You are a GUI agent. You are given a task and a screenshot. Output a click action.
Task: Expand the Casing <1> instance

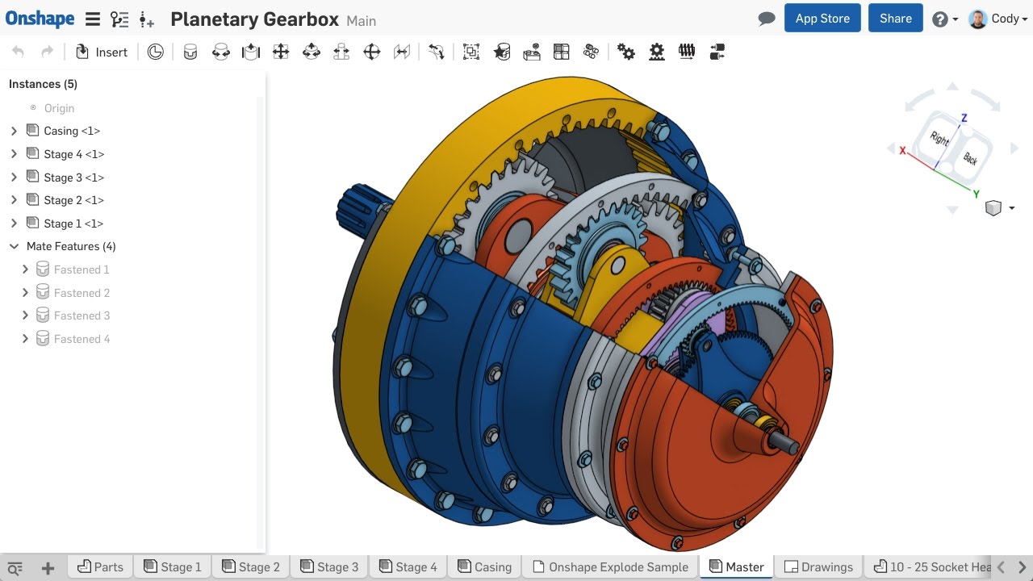coord(14,131)
